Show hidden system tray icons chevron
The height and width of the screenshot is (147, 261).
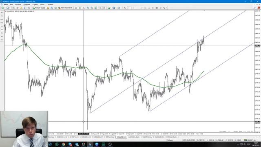[238, 144]
